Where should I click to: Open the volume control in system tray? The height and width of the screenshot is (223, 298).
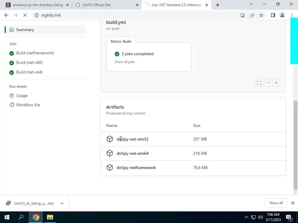pyautogui.click(x=260, y=217)
